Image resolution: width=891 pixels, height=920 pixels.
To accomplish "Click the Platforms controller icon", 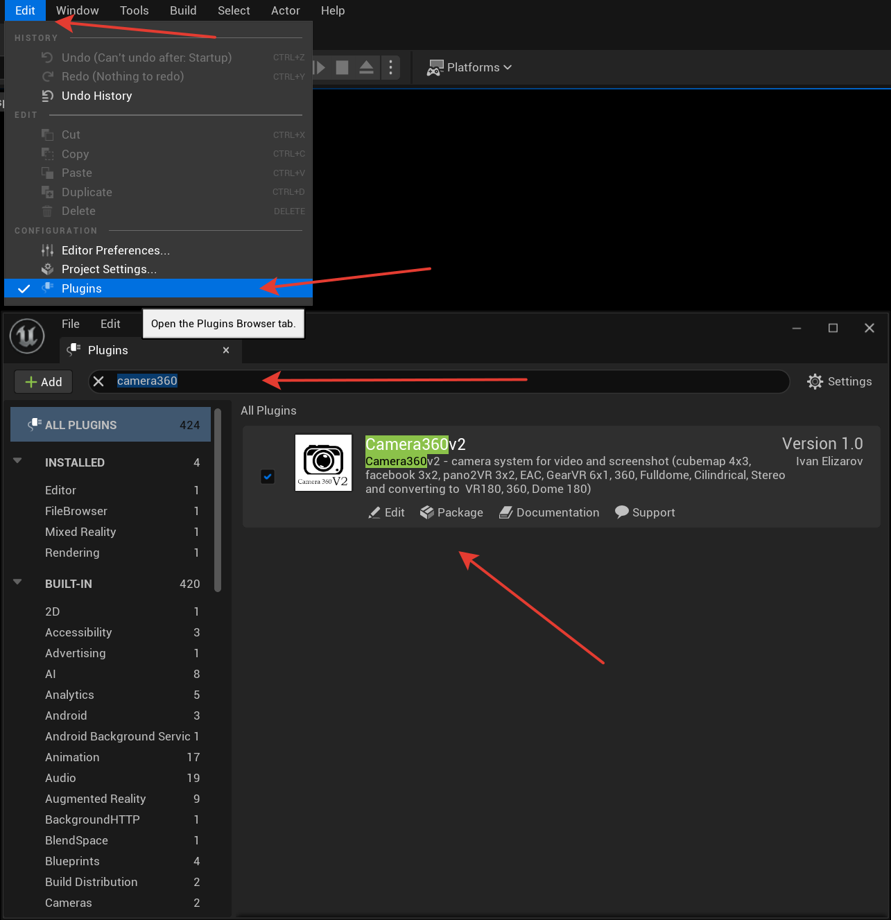I will pos(435,67).
